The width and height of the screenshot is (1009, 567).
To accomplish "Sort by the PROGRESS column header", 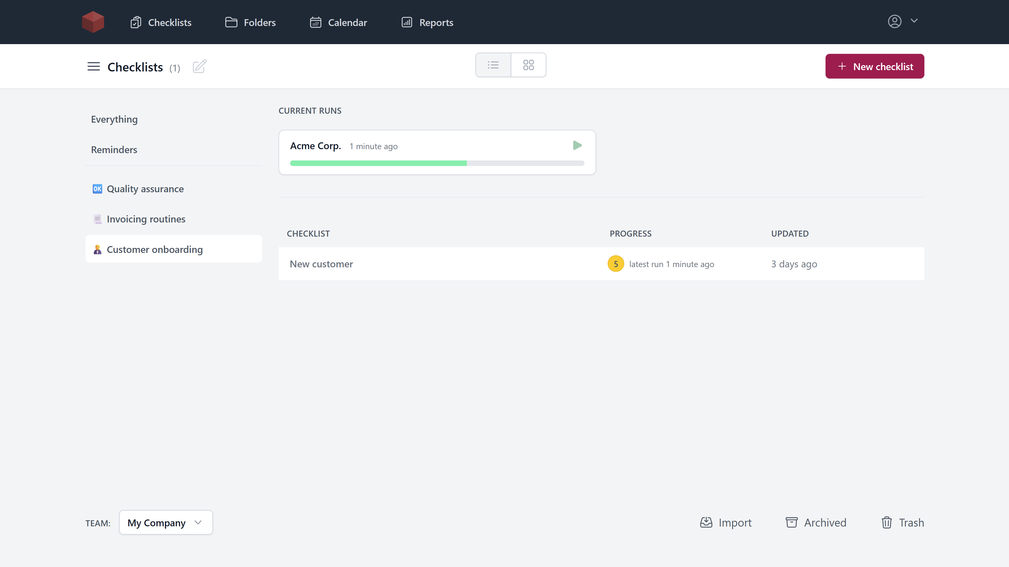I will [630, 234].
